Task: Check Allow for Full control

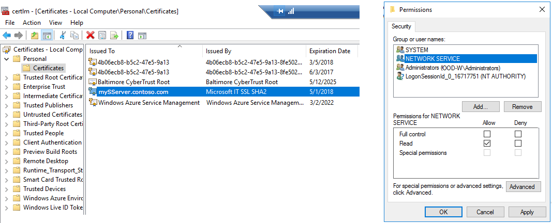Action: point(487,134)
